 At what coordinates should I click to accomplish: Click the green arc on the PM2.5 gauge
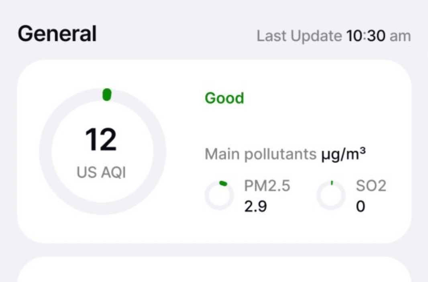tap(223, 183)
